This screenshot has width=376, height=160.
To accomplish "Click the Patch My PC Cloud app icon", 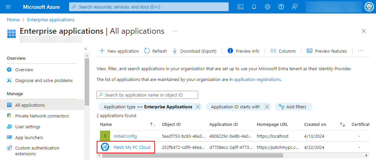I will coord(105,147).
